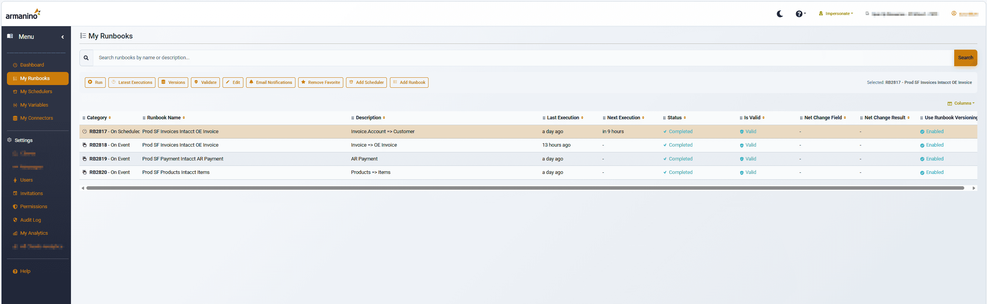This screenshot has height=304, width=987.
Task: View Latest Executions
Action: pos(132,82)
